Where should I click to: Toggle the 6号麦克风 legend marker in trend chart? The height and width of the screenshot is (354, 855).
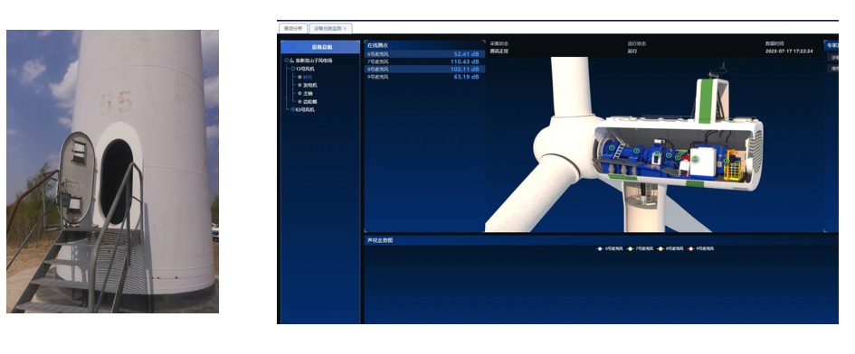(x=601, y=248)
